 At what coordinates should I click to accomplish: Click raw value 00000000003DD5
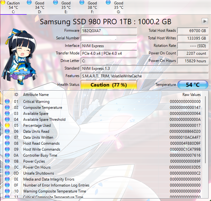pos(185,167)
